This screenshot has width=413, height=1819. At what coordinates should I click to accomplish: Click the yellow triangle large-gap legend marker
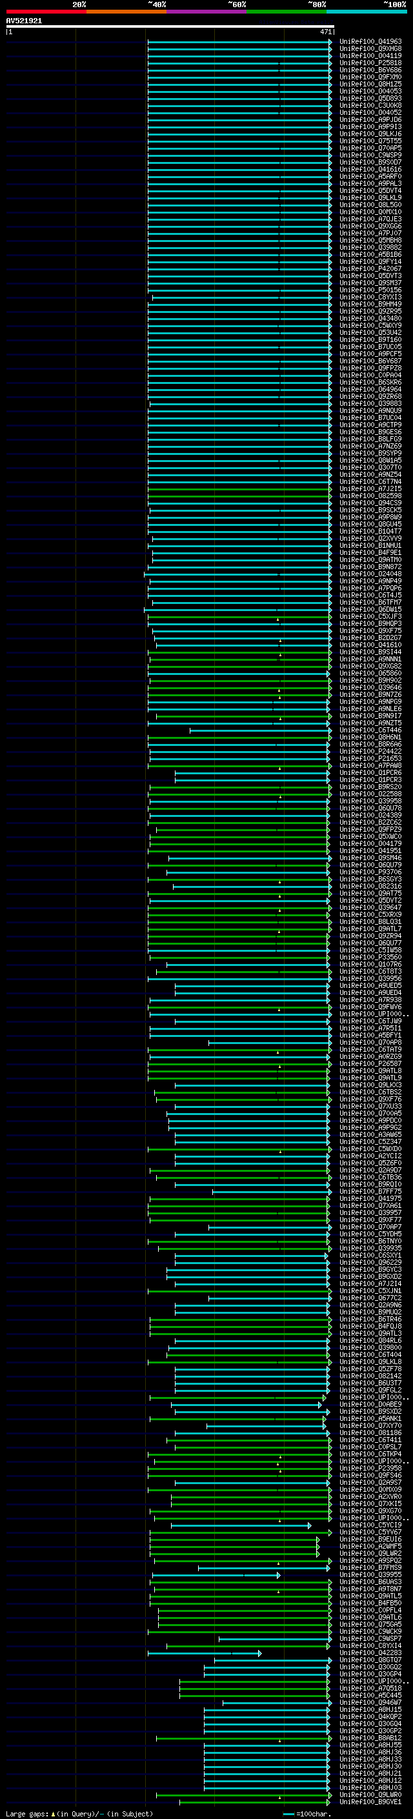[x=53, y=1813]
